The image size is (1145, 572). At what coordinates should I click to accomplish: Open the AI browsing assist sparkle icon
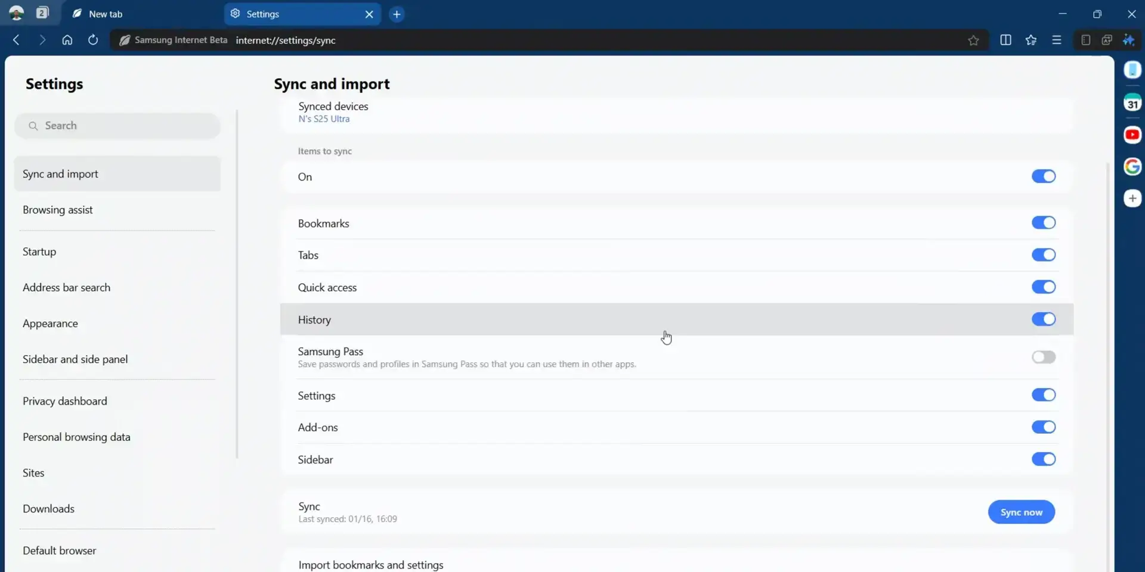tap(1129, 40)
